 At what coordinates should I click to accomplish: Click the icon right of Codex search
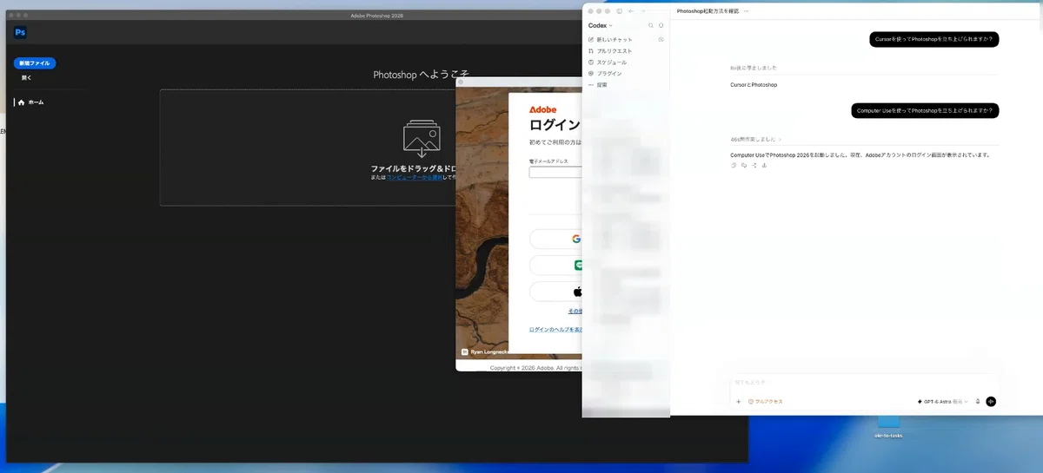pyautogui.click(x=661, y=26)
